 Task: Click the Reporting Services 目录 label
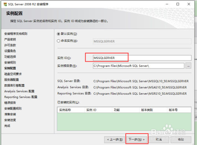(74, 94)
